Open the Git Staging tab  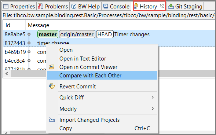click(185, 7)
